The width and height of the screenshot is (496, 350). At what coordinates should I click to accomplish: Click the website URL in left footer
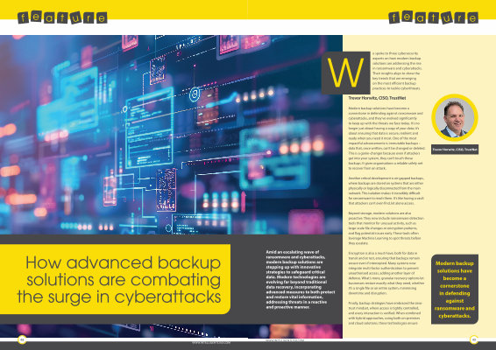[211, 342]
